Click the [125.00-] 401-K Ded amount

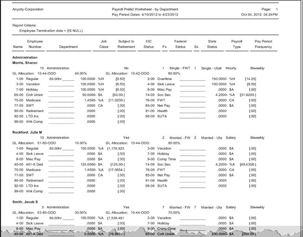click(118, 165)
